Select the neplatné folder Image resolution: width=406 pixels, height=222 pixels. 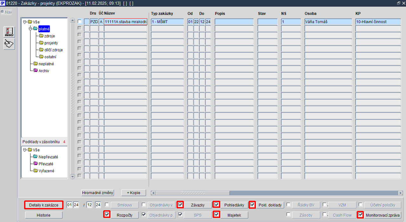click(x=46, y=64)
